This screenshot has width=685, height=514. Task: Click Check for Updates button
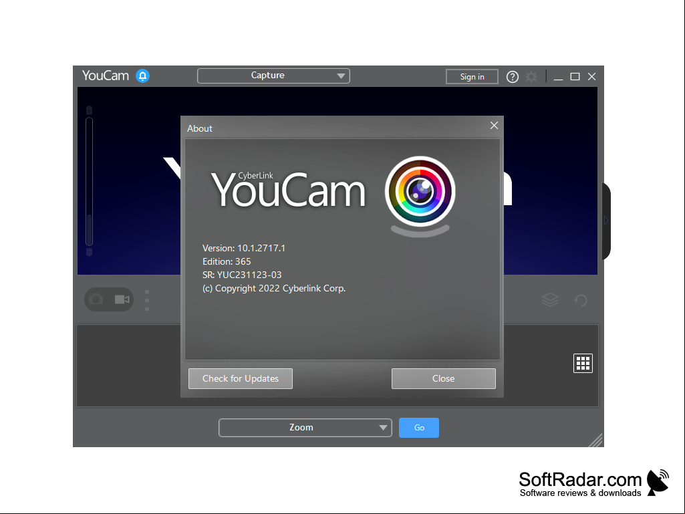[x=241, y=378]
